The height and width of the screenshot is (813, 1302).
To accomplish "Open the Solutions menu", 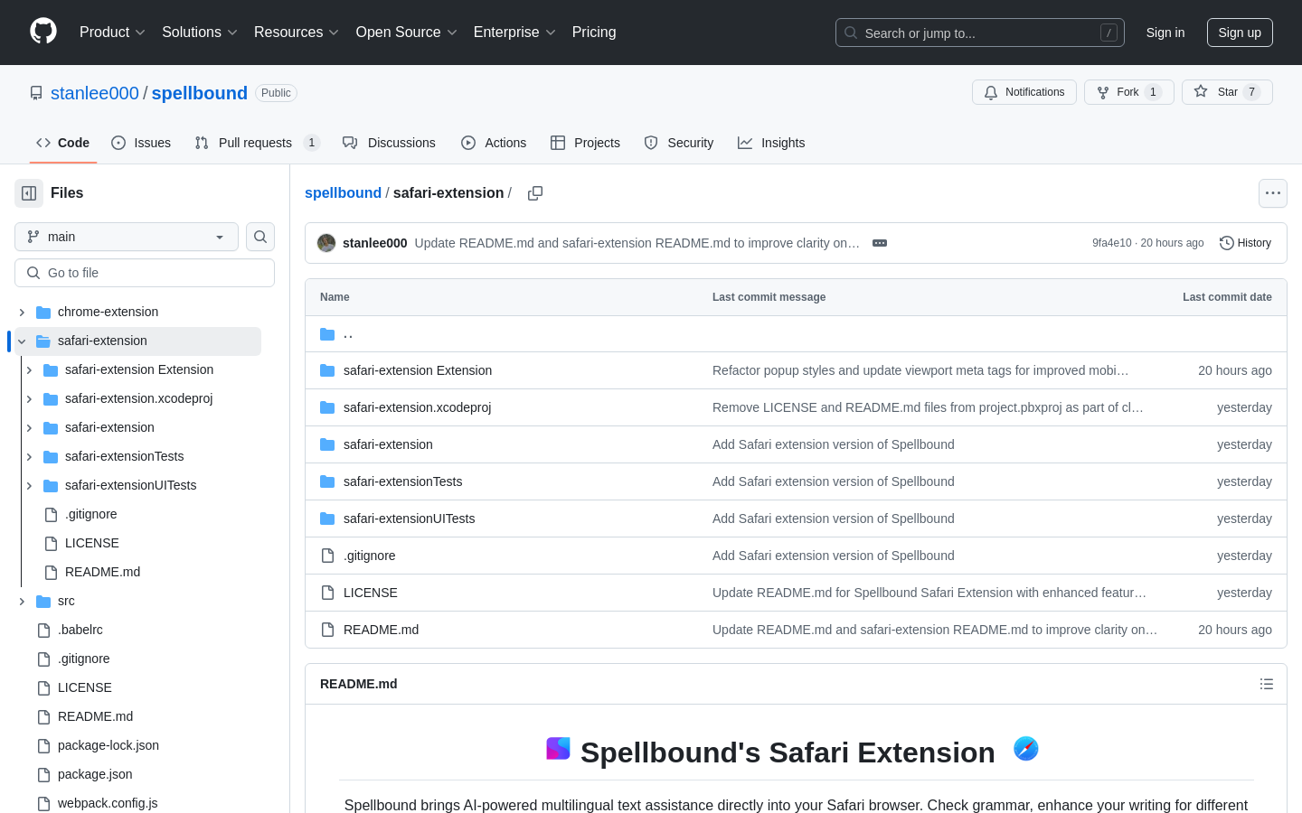I will 200,32.
